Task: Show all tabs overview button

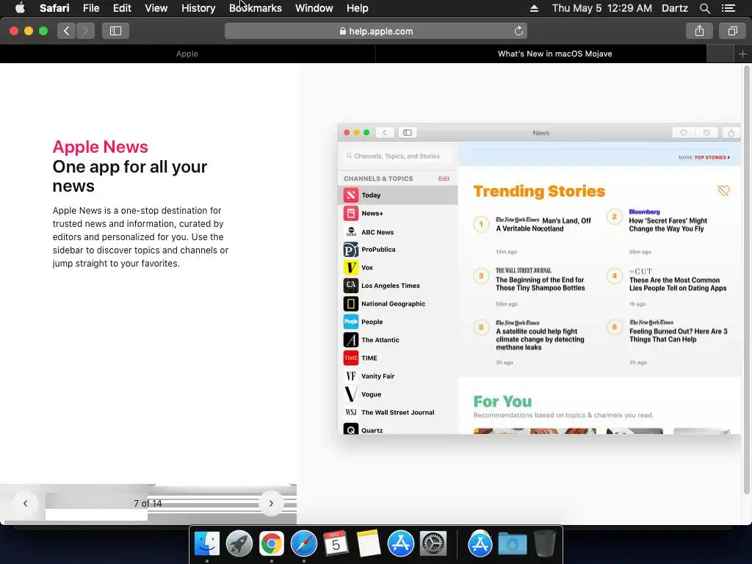Action: [x=732, y=31]
